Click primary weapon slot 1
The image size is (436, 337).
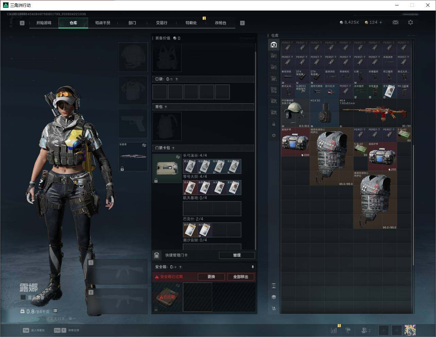[x=118, y=272]
